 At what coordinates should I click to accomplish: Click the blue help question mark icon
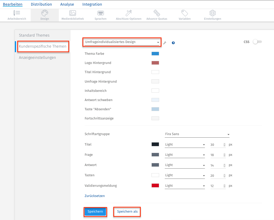(x=173, y=43)
